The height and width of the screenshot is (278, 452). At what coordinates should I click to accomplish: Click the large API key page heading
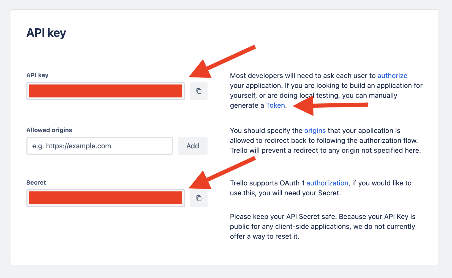tap(46, 33)
